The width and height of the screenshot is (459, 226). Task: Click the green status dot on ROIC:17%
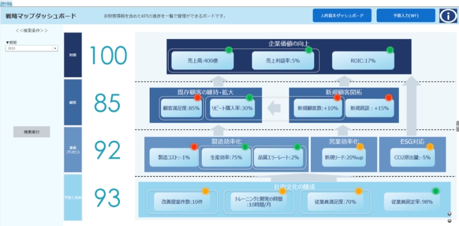pyautogui.click(x=389, y=50)
